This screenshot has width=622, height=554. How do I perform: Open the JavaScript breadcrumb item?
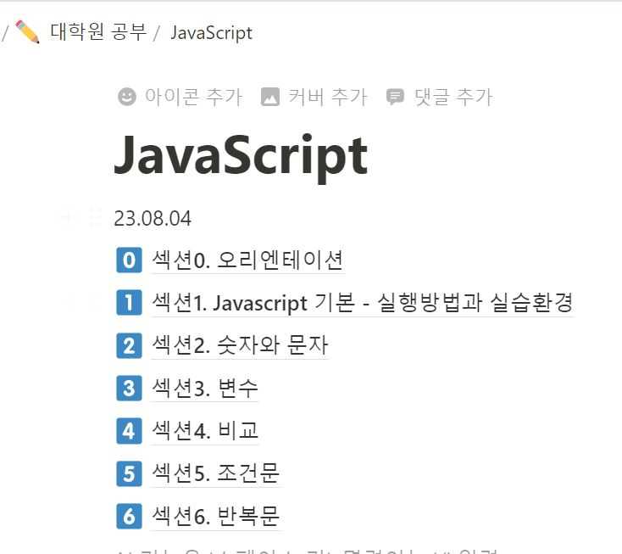click(x=212, y=33)
